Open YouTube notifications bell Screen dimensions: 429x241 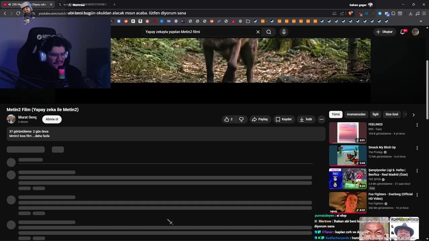403,32
